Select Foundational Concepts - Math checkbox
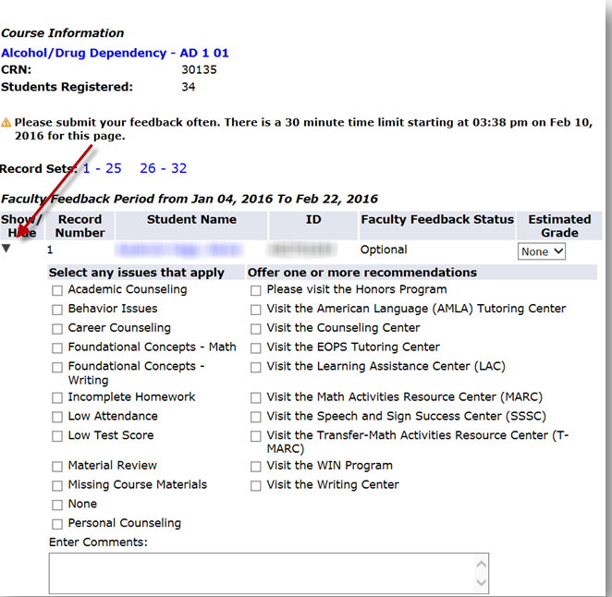This screenshot has height=597, width=612. point(57,347)
